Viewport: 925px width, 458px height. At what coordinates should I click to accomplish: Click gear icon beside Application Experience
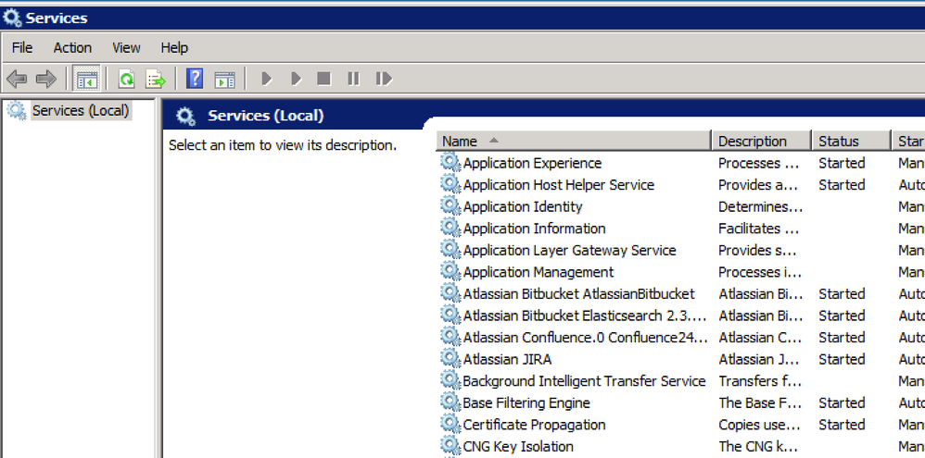click(x=450, y=163)
